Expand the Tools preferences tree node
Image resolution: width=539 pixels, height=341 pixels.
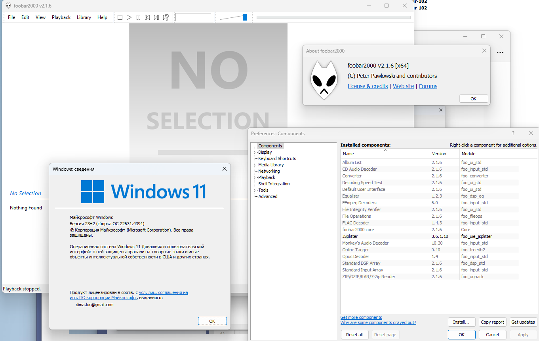pos(255,190)
